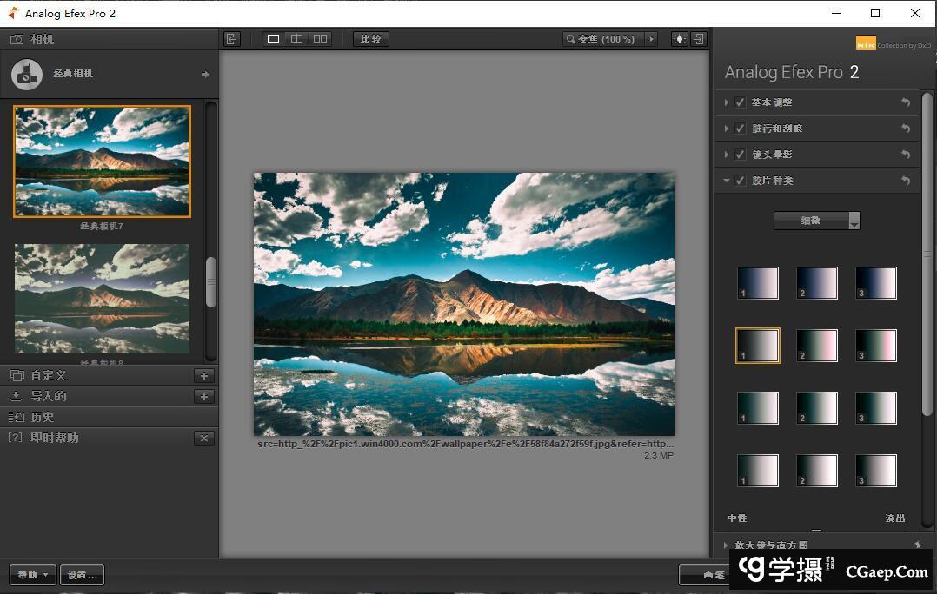Open the 相机 panel header
The width and height of the screenshot is (937, 594).
click(43, 39)
